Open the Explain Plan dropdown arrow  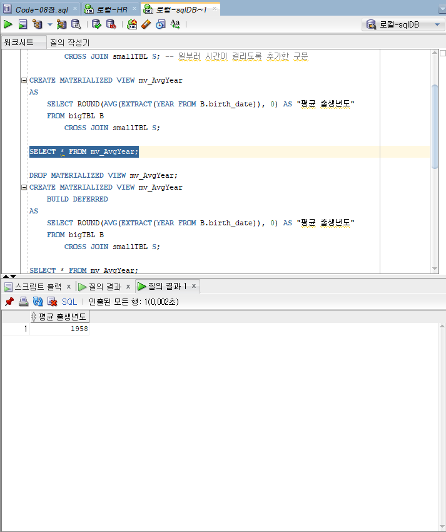[x=50, y=24]
